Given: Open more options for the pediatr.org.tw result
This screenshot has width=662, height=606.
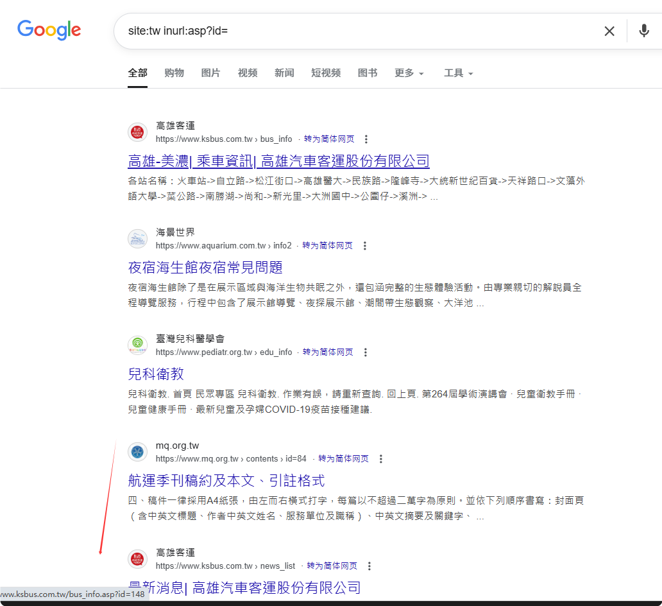Looking at the screenshot, I should tap(366, 352).
